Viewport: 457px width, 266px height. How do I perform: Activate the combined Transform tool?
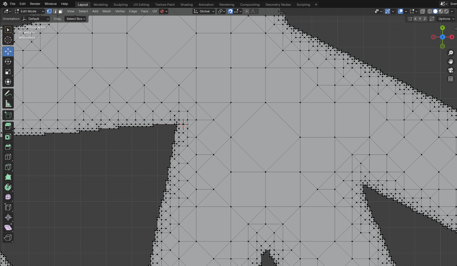[8, 82]
